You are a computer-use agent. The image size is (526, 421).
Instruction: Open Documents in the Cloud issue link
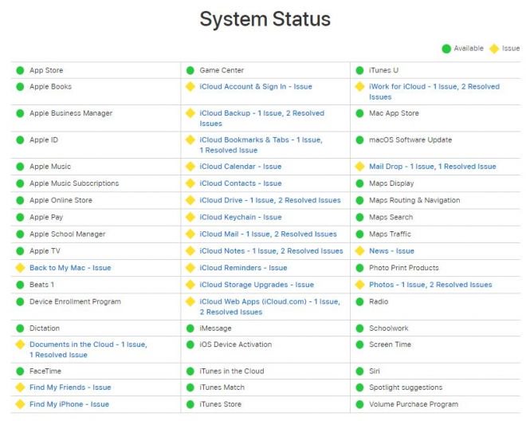tap(88, 349)
